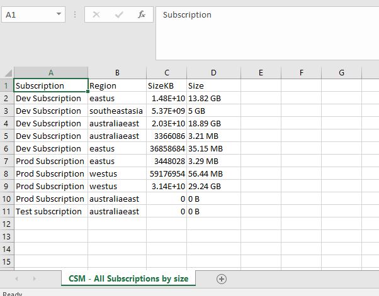This screenshot has width=379, height=296.
Task: Open the Name Box dropdown arrow
Action: coord(59,14)
